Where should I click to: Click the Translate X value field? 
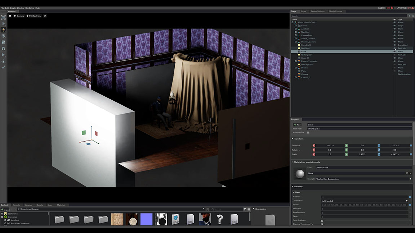pos(330,146)
